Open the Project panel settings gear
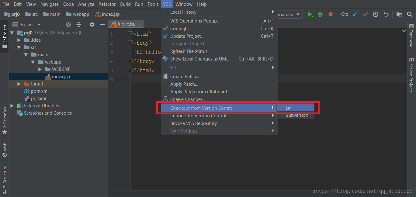This screenshot has height=197, width=416. tap(92, 25)
